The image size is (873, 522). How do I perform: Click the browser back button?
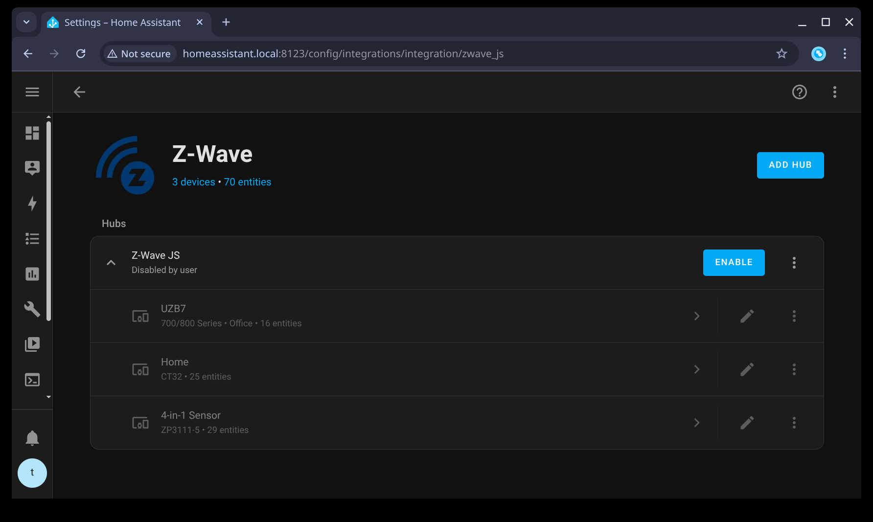pyautogui.click(x=28, y=53)
